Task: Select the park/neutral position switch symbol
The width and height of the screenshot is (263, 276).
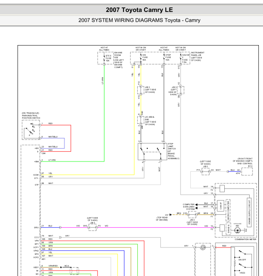Action: (31, 130)
